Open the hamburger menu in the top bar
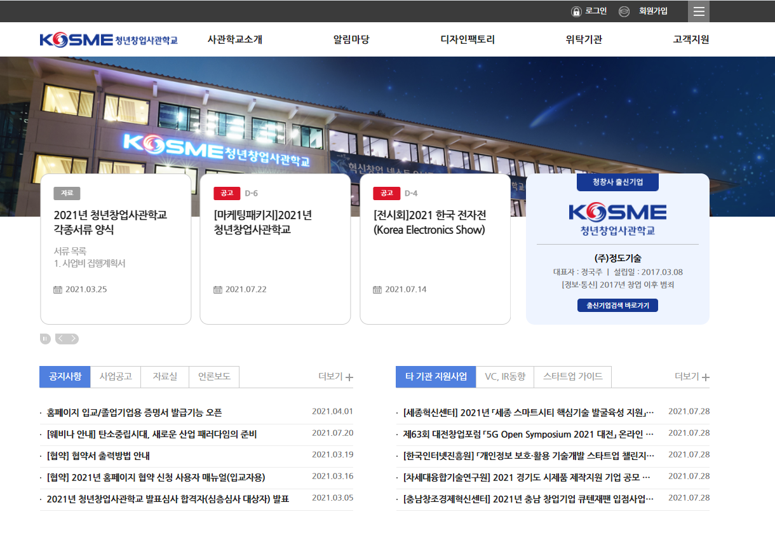The height and width of the screenshot is (535, 775). pos(698,11)
